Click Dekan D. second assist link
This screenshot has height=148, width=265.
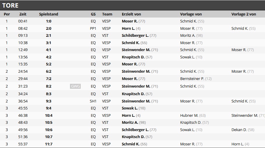point(239,130)
